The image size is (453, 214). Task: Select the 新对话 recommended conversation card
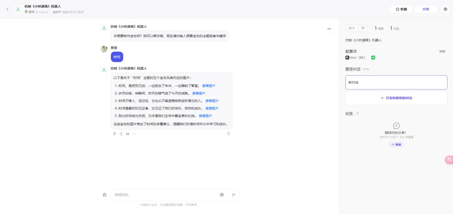[x=396, y=82]
